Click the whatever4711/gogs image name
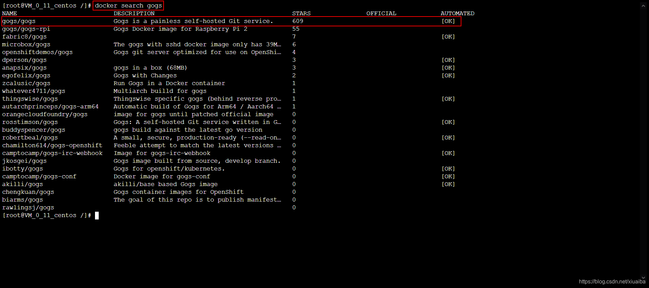The width and height of the screenshot is (649, 288). [x=33, y=91]
